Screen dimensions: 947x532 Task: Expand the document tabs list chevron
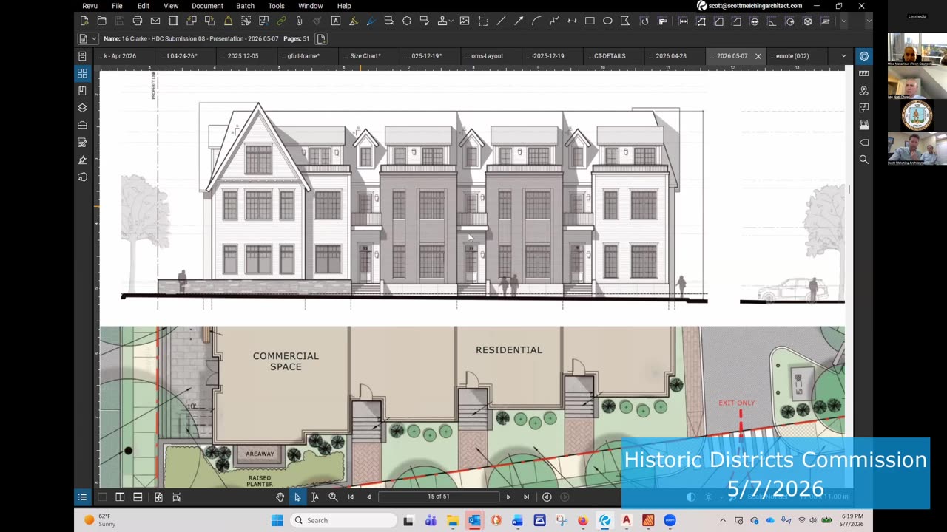point(843,56)
